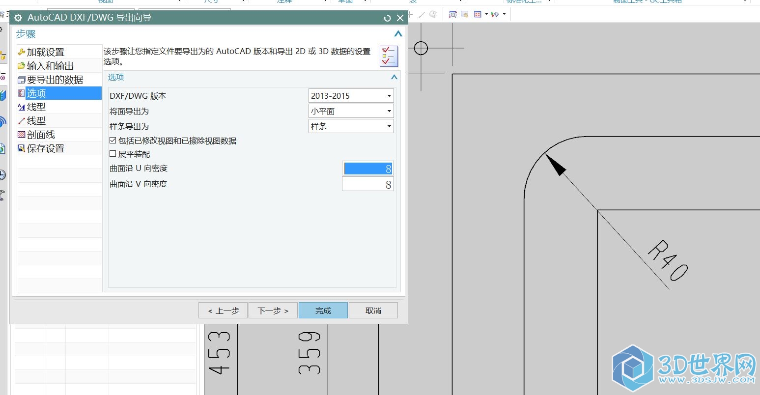Open the DXF/DWG 版本 dropdown
This screenshot has width=760, height=395.
coord(351,96)
